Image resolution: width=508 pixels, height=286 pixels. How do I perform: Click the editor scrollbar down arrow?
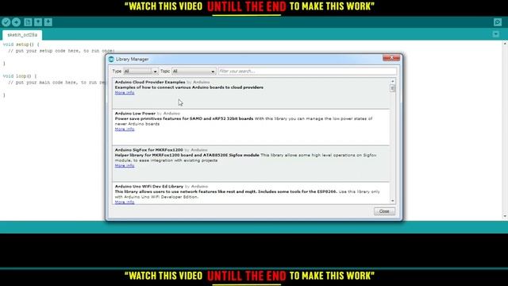pos(505,216)
